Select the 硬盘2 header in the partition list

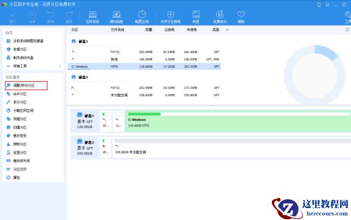point(80,77)
